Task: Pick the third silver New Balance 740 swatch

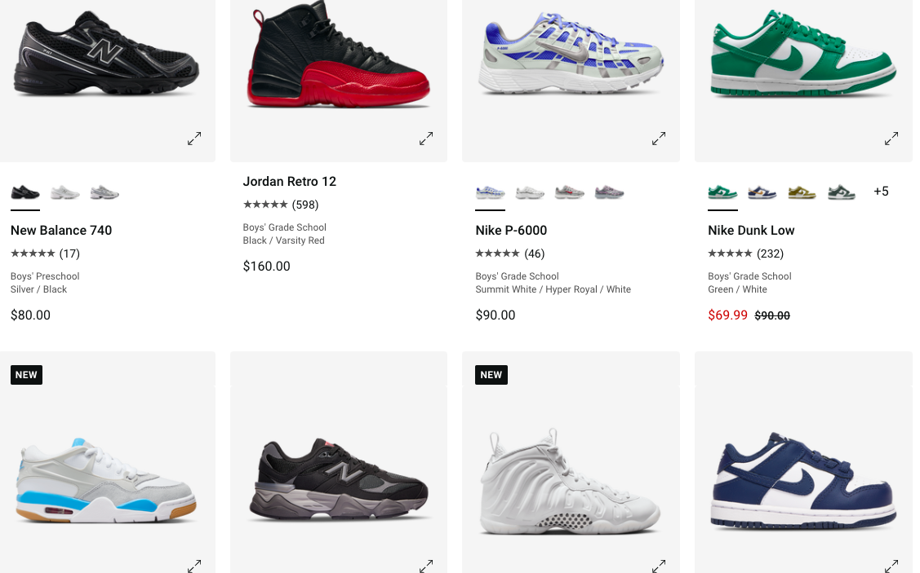Action: [x=104, y=192]
